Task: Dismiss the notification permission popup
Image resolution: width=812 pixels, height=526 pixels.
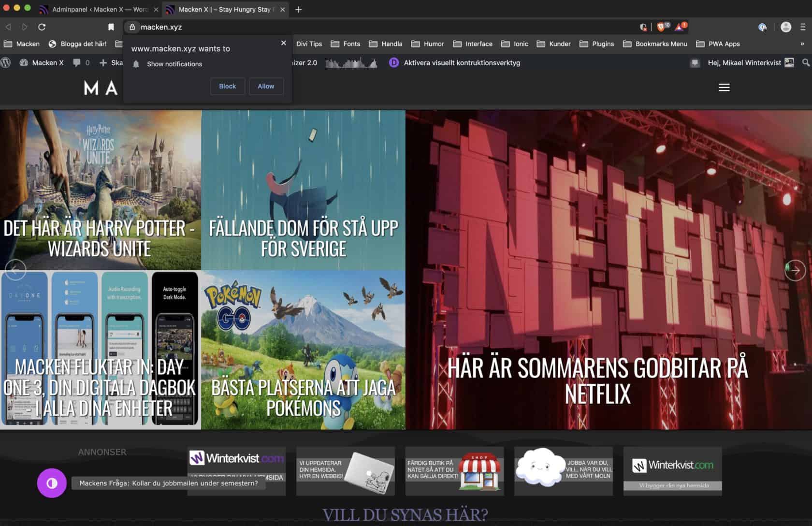Action: [x=284, y=43]
